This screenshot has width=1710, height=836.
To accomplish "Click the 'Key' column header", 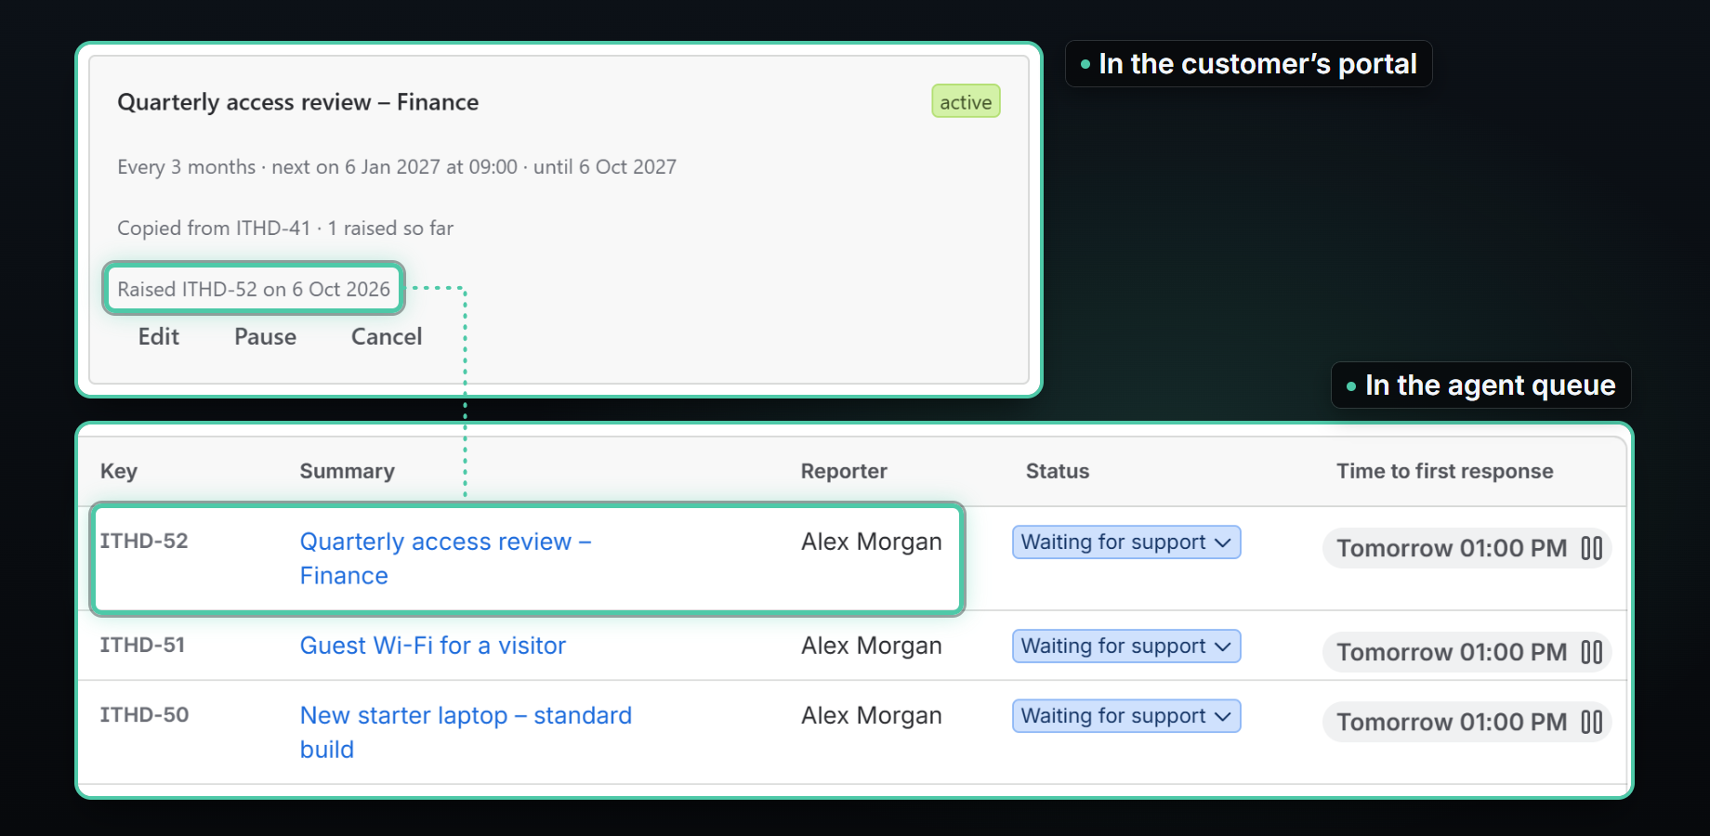I will coord(119,471).
